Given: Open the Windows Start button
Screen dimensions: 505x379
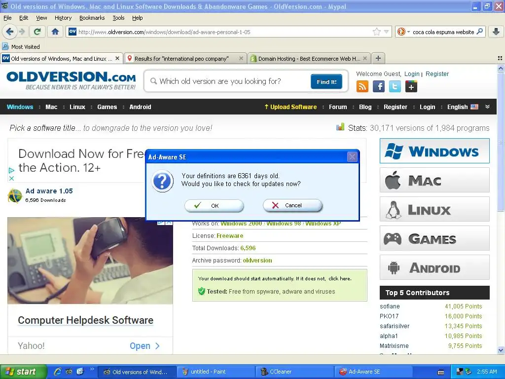Looking at the screenshot, I should [23, 372].
